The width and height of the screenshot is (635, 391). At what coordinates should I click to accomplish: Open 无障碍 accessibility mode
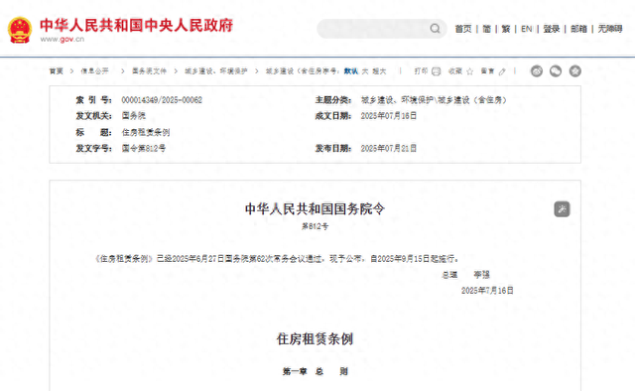tap(610, 29)
